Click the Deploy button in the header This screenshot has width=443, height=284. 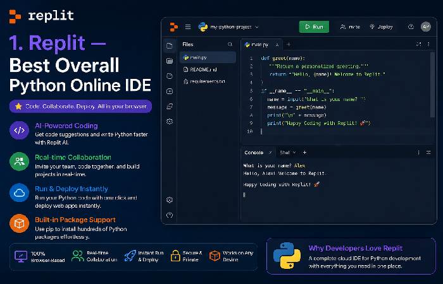pos(381,27)
